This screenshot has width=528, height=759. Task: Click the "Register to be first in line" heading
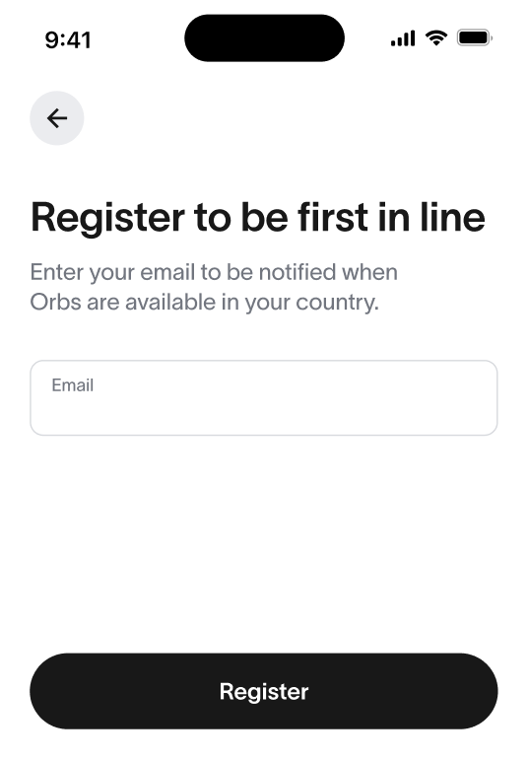[x=258, y=218]
